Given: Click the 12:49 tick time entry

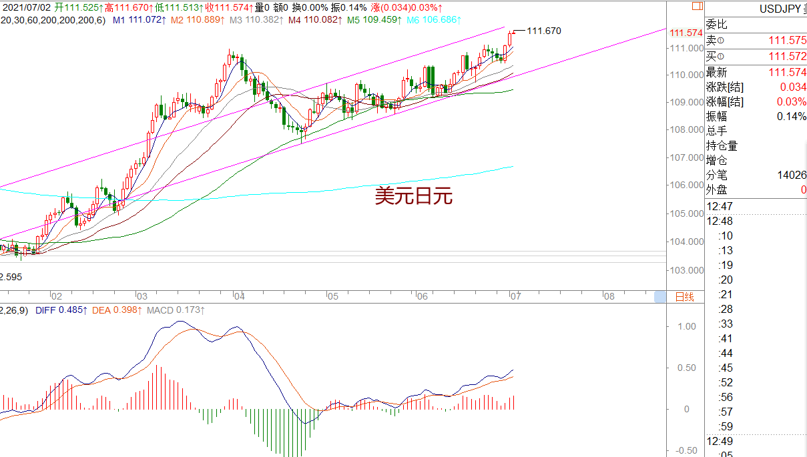Looking at the screenshot, I should pyautogui.click(x=720, y=441).
